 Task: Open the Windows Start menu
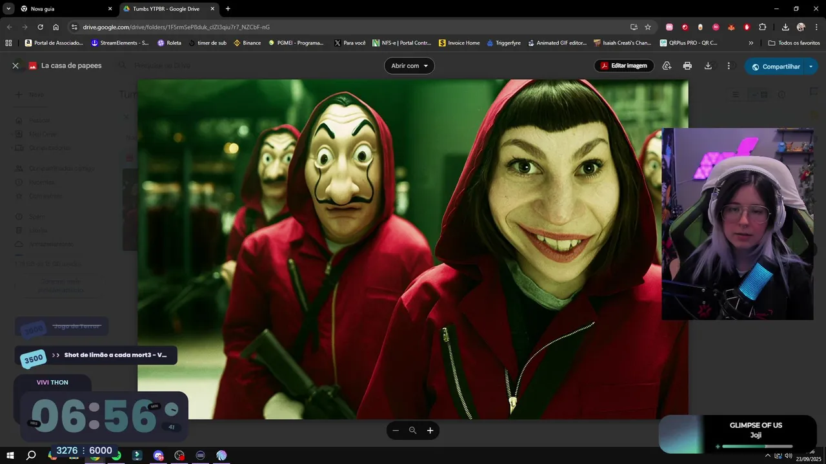point(10,455)
